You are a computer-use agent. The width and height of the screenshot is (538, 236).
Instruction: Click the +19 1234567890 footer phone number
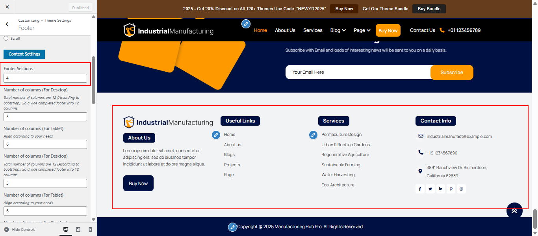[x=442, y=153]
